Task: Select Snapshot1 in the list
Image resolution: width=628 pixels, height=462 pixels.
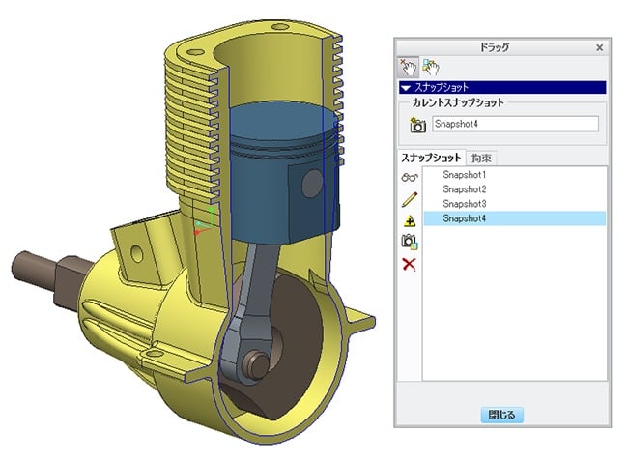Action: [464, 175]
